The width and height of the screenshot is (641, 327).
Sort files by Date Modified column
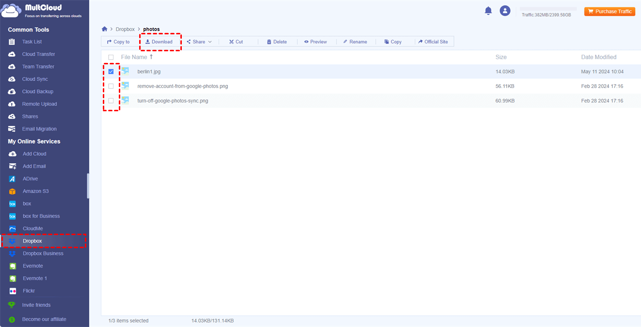(599, 57)
